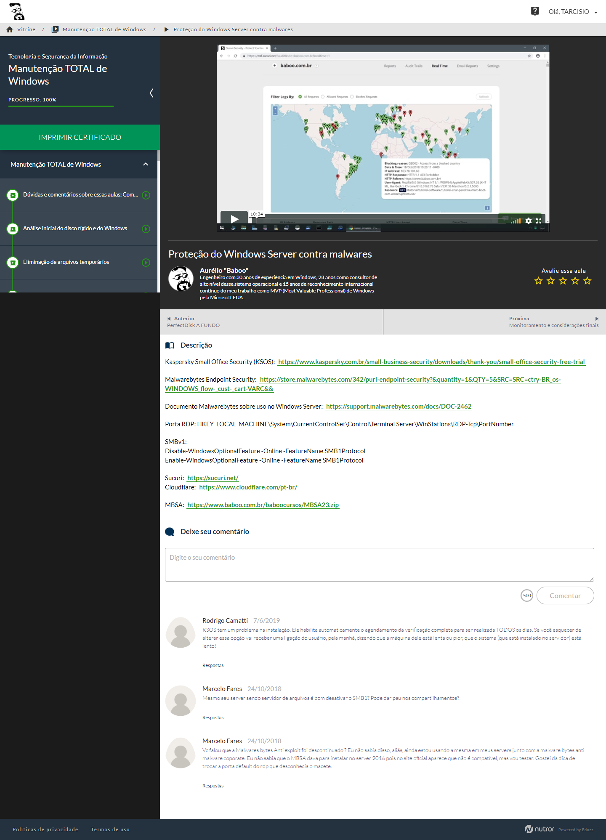This screenshot has width=606, height=840.
Task: Click play circle icon for Eliminação de arquivos temporários
Action: 146,263
